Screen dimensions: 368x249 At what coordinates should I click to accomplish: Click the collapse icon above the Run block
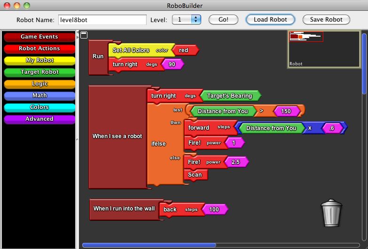tap(84, 35)
